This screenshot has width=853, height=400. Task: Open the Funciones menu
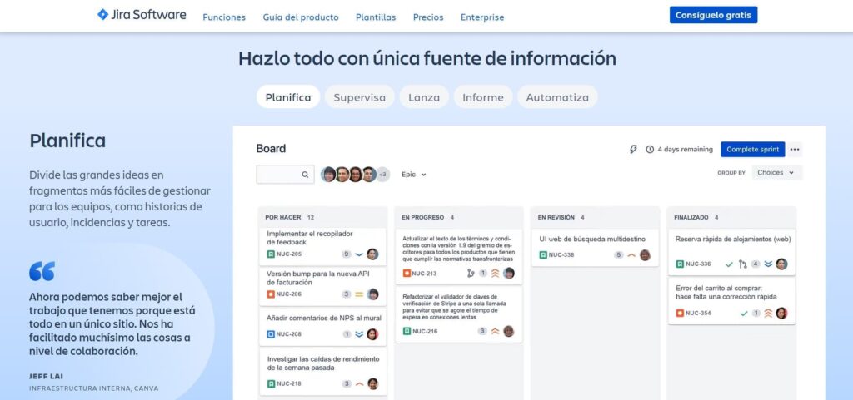[x=224, y=17]
